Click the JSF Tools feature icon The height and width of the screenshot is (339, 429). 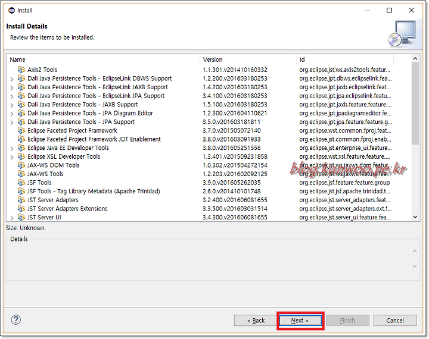[21, 183]
